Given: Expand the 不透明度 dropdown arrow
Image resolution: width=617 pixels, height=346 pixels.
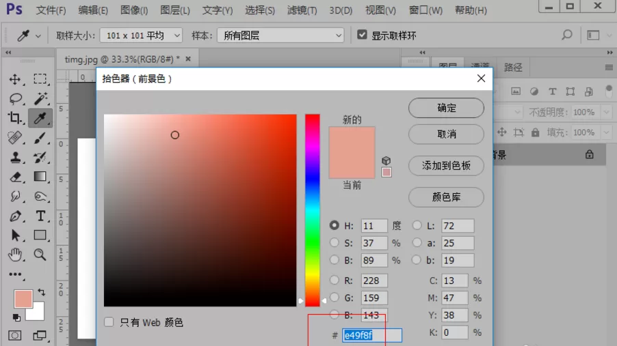Looking at the screenshot, I should (606, 113).
